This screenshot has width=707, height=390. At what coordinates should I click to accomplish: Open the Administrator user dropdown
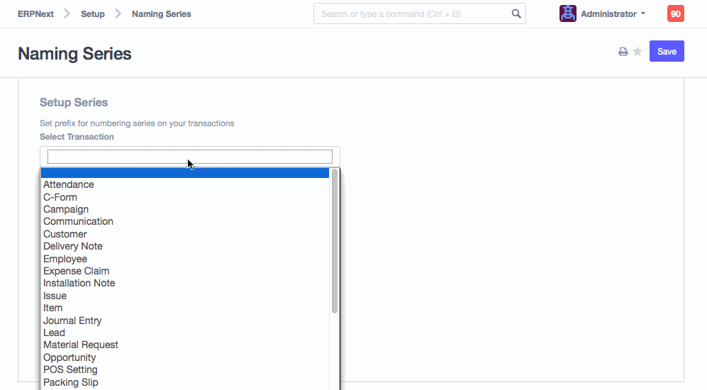click(613, 13)
